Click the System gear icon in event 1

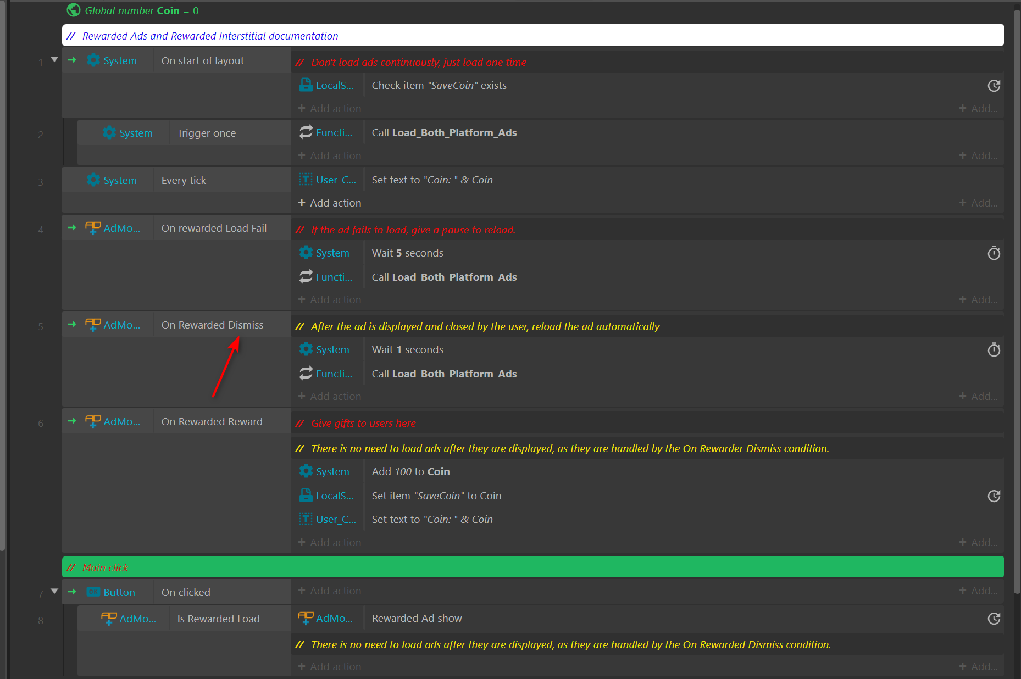click(93, 60)
